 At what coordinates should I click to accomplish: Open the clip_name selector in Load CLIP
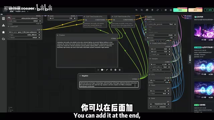pyautogui.click(x=24, y=32)
